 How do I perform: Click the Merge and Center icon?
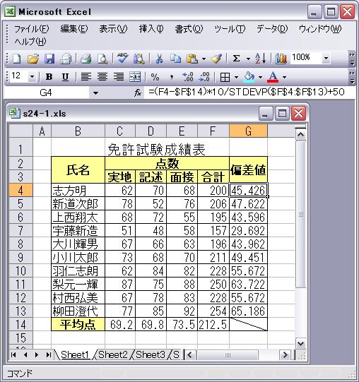click(135, 77)
